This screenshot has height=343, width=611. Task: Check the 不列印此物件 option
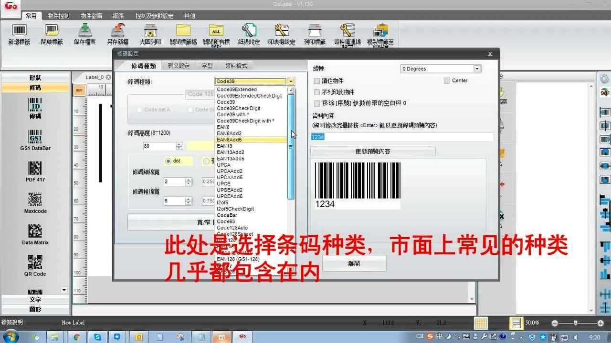click(317, 92)
